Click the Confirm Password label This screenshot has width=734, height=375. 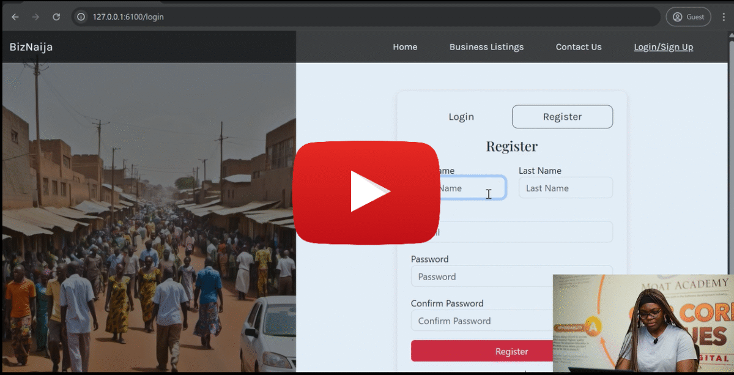447,303
